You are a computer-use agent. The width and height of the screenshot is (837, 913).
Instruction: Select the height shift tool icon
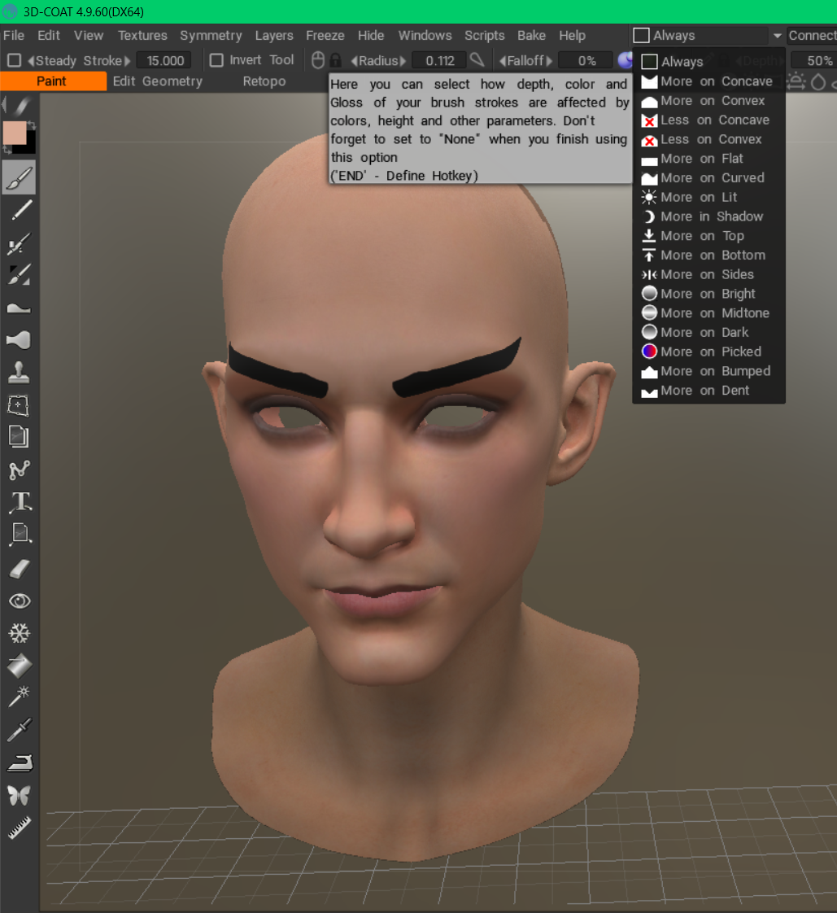point(19,308)
